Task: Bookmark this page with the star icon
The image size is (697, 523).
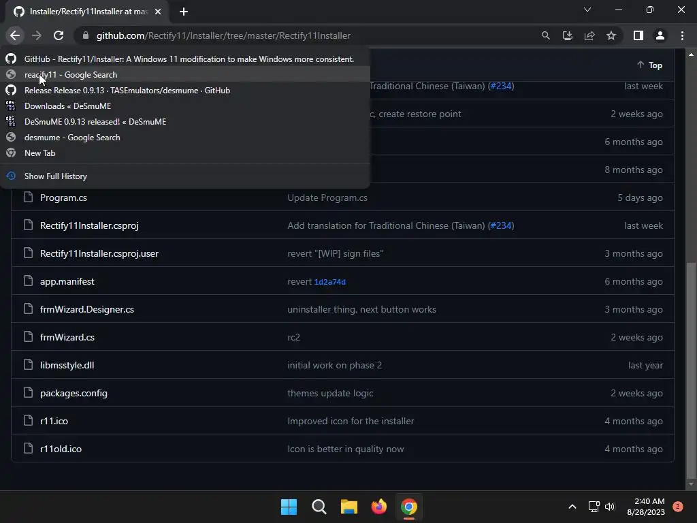Action: coord(611,35)
